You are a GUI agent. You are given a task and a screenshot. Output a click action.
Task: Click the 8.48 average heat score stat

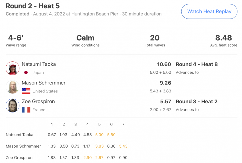[x=223, y=41]
